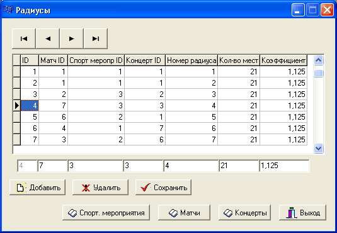This screenshot has height=233, width=337.
Task: Click Кол-во мест cell in row ID 1
Action: coord(239,72)
